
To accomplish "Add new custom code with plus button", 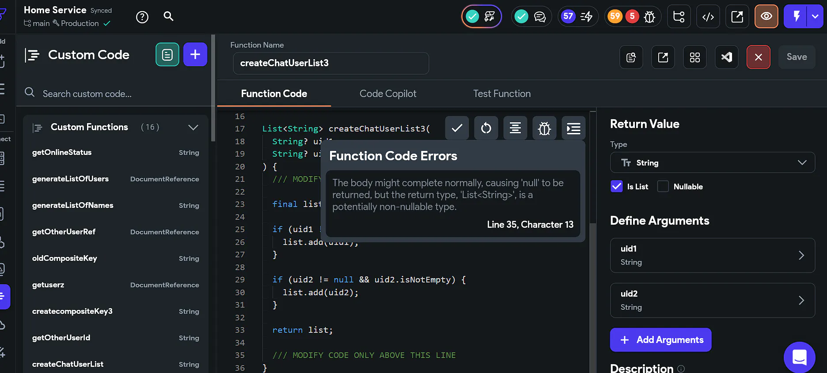I will [195, 54].
